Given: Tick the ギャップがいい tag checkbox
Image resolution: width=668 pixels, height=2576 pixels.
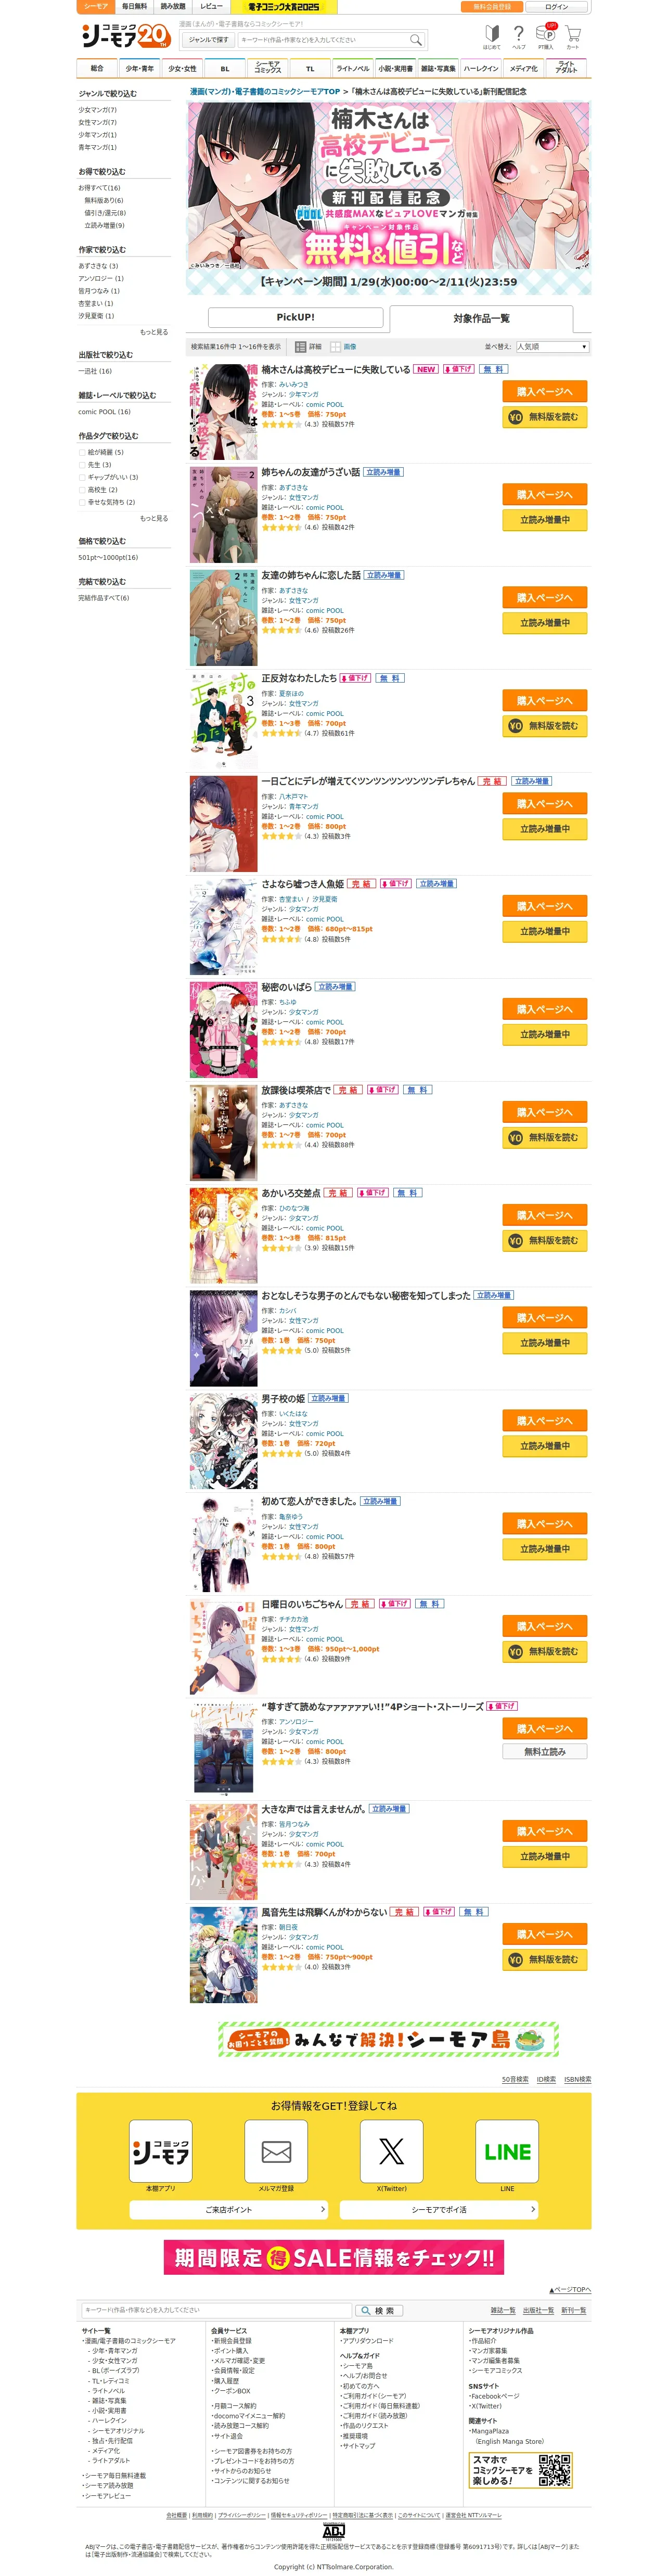Looking at the screenshot, I should 82,477.
